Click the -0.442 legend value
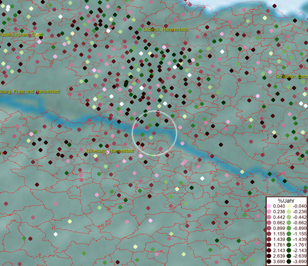Image resolution: width=308 pixels, height=266 pixels. pyautogui.click(x=300, y=217)
